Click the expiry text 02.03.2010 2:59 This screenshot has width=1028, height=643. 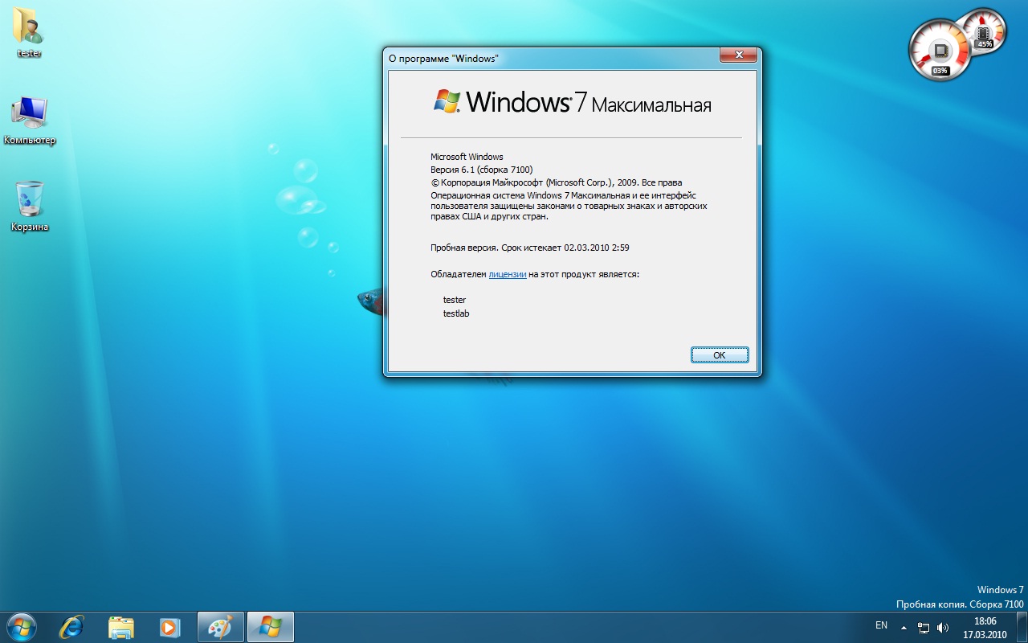597,248
